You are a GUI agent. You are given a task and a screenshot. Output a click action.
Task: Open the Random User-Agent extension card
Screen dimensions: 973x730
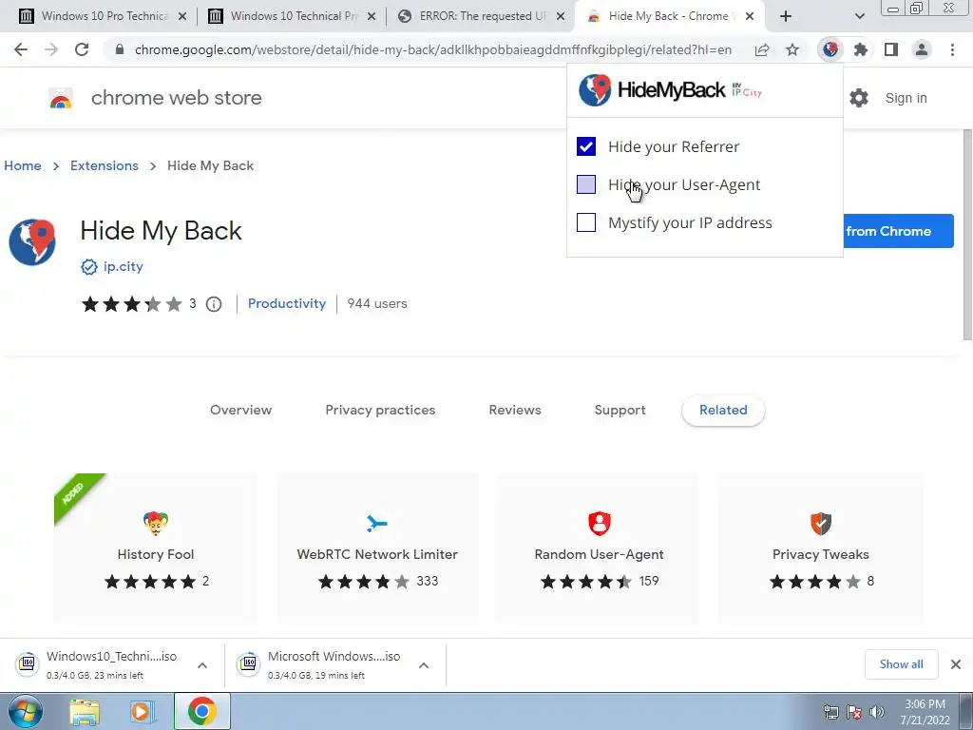point(599,547)
